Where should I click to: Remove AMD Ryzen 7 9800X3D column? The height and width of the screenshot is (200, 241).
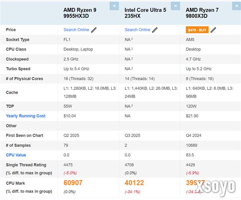tap(237, 6)
